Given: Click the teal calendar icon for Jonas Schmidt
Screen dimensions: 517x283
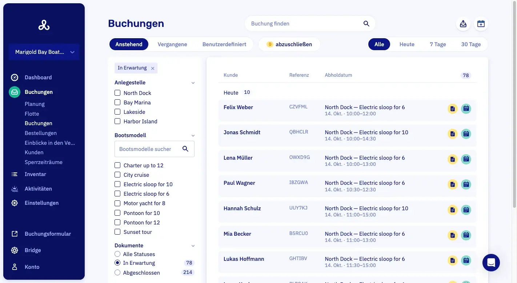Looking at the screenshot, I should click(x=466, y=134).
